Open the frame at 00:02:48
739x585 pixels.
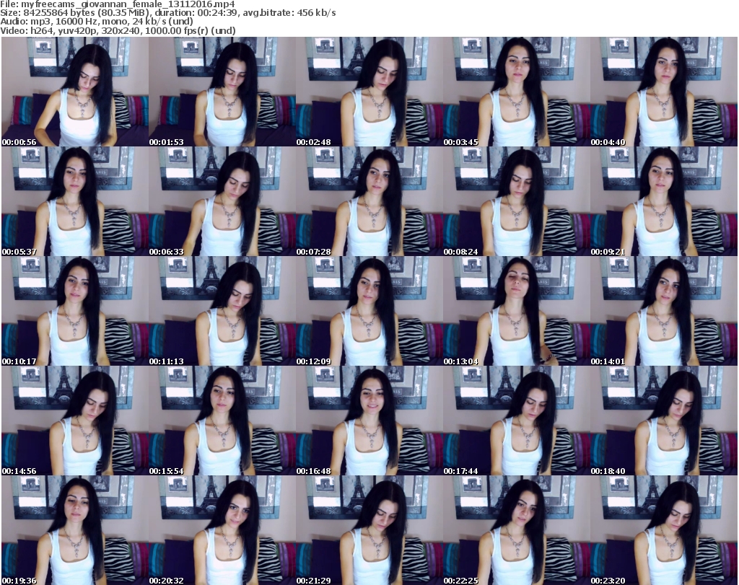click(x=369, y=92)
